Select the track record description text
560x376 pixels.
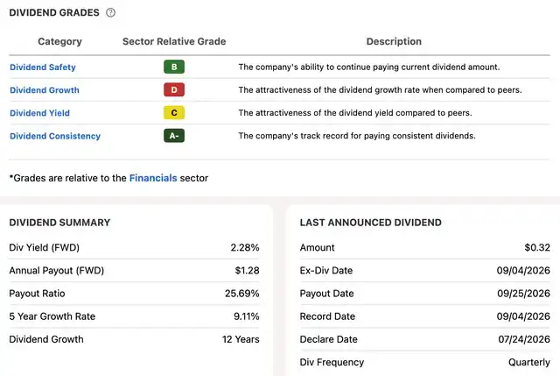tap(357, 136)
